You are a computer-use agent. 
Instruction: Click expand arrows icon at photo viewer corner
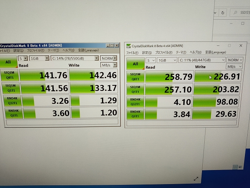[x=196, y=179]
